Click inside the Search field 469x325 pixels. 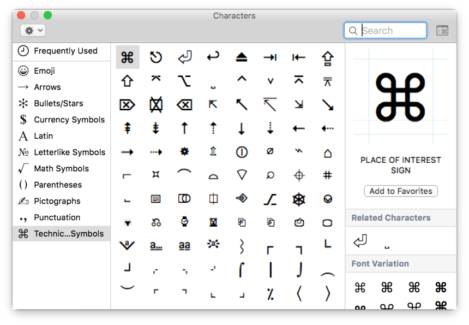pos(387,31)
